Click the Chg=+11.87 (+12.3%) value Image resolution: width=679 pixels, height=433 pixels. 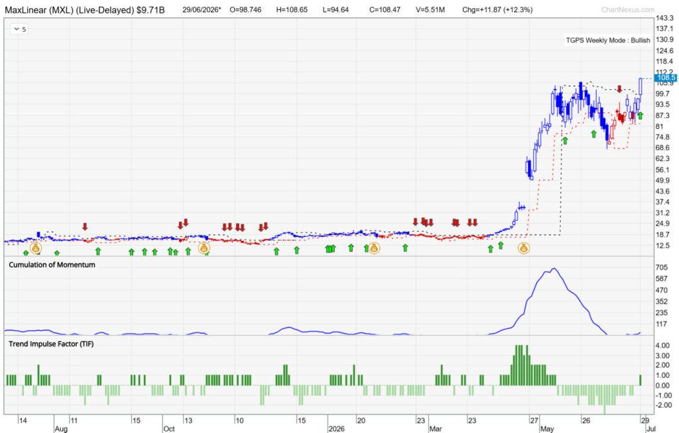[x=497, y=9]
